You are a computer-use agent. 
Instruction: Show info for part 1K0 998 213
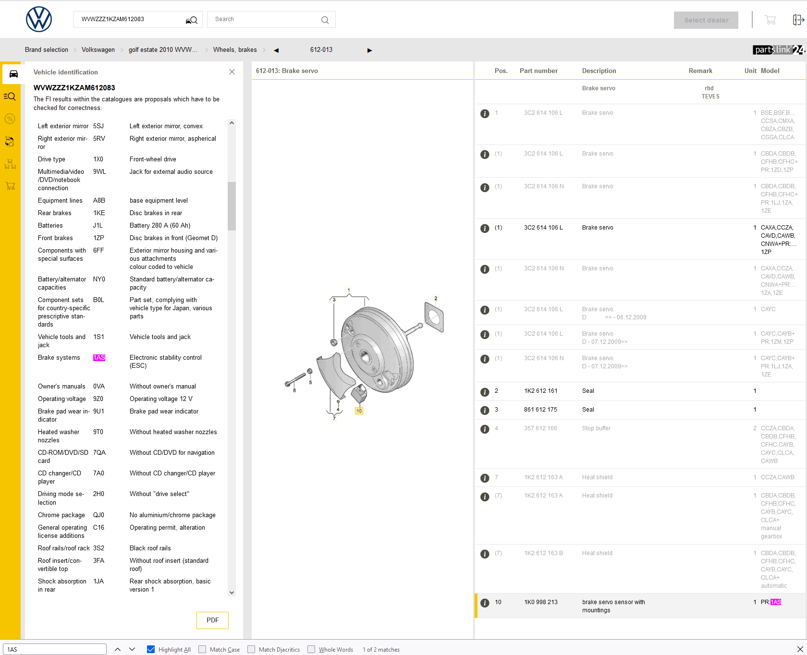tap(485, 603)
